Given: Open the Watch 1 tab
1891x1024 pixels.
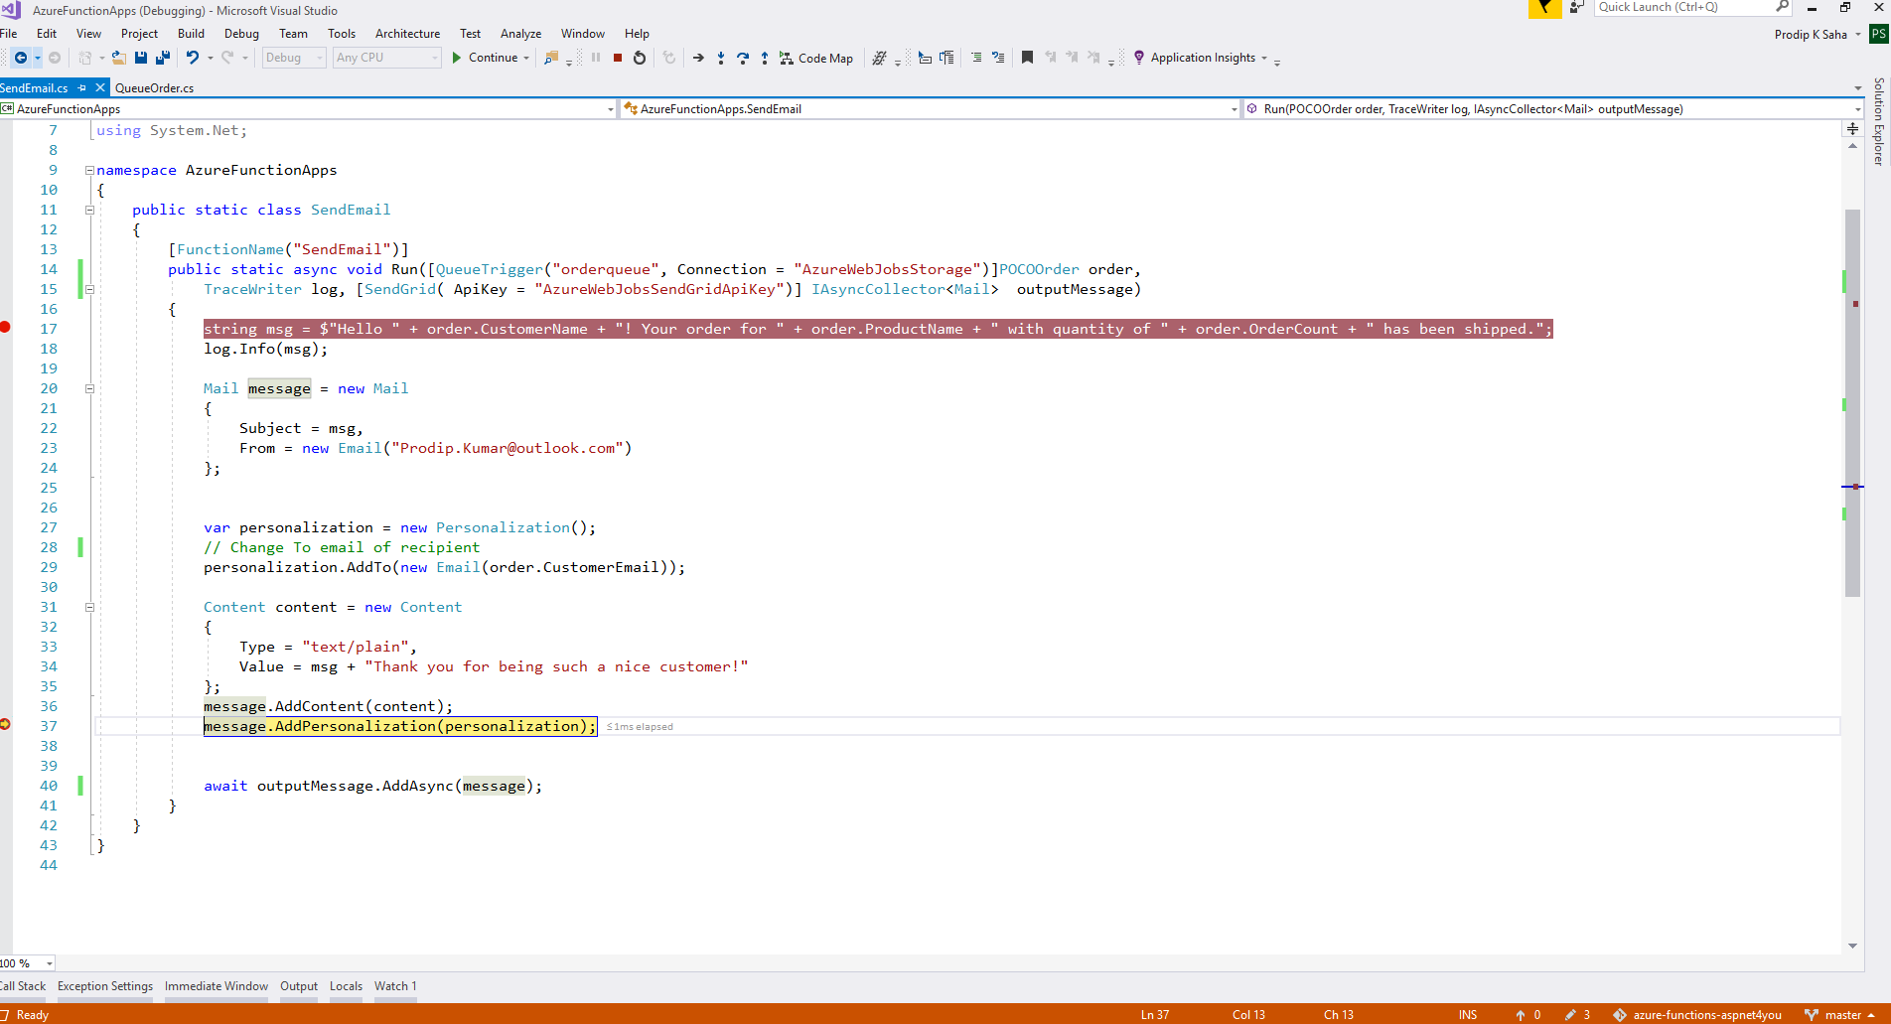Looking at the screenshot, I should 395,986.
